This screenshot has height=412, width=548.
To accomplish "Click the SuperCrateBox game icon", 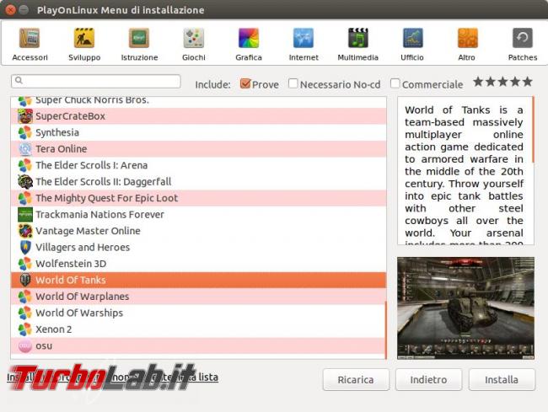I will pos(25,116).
